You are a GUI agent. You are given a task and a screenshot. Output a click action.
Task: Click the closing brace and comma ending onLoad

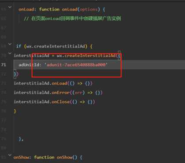click(21, 139)
